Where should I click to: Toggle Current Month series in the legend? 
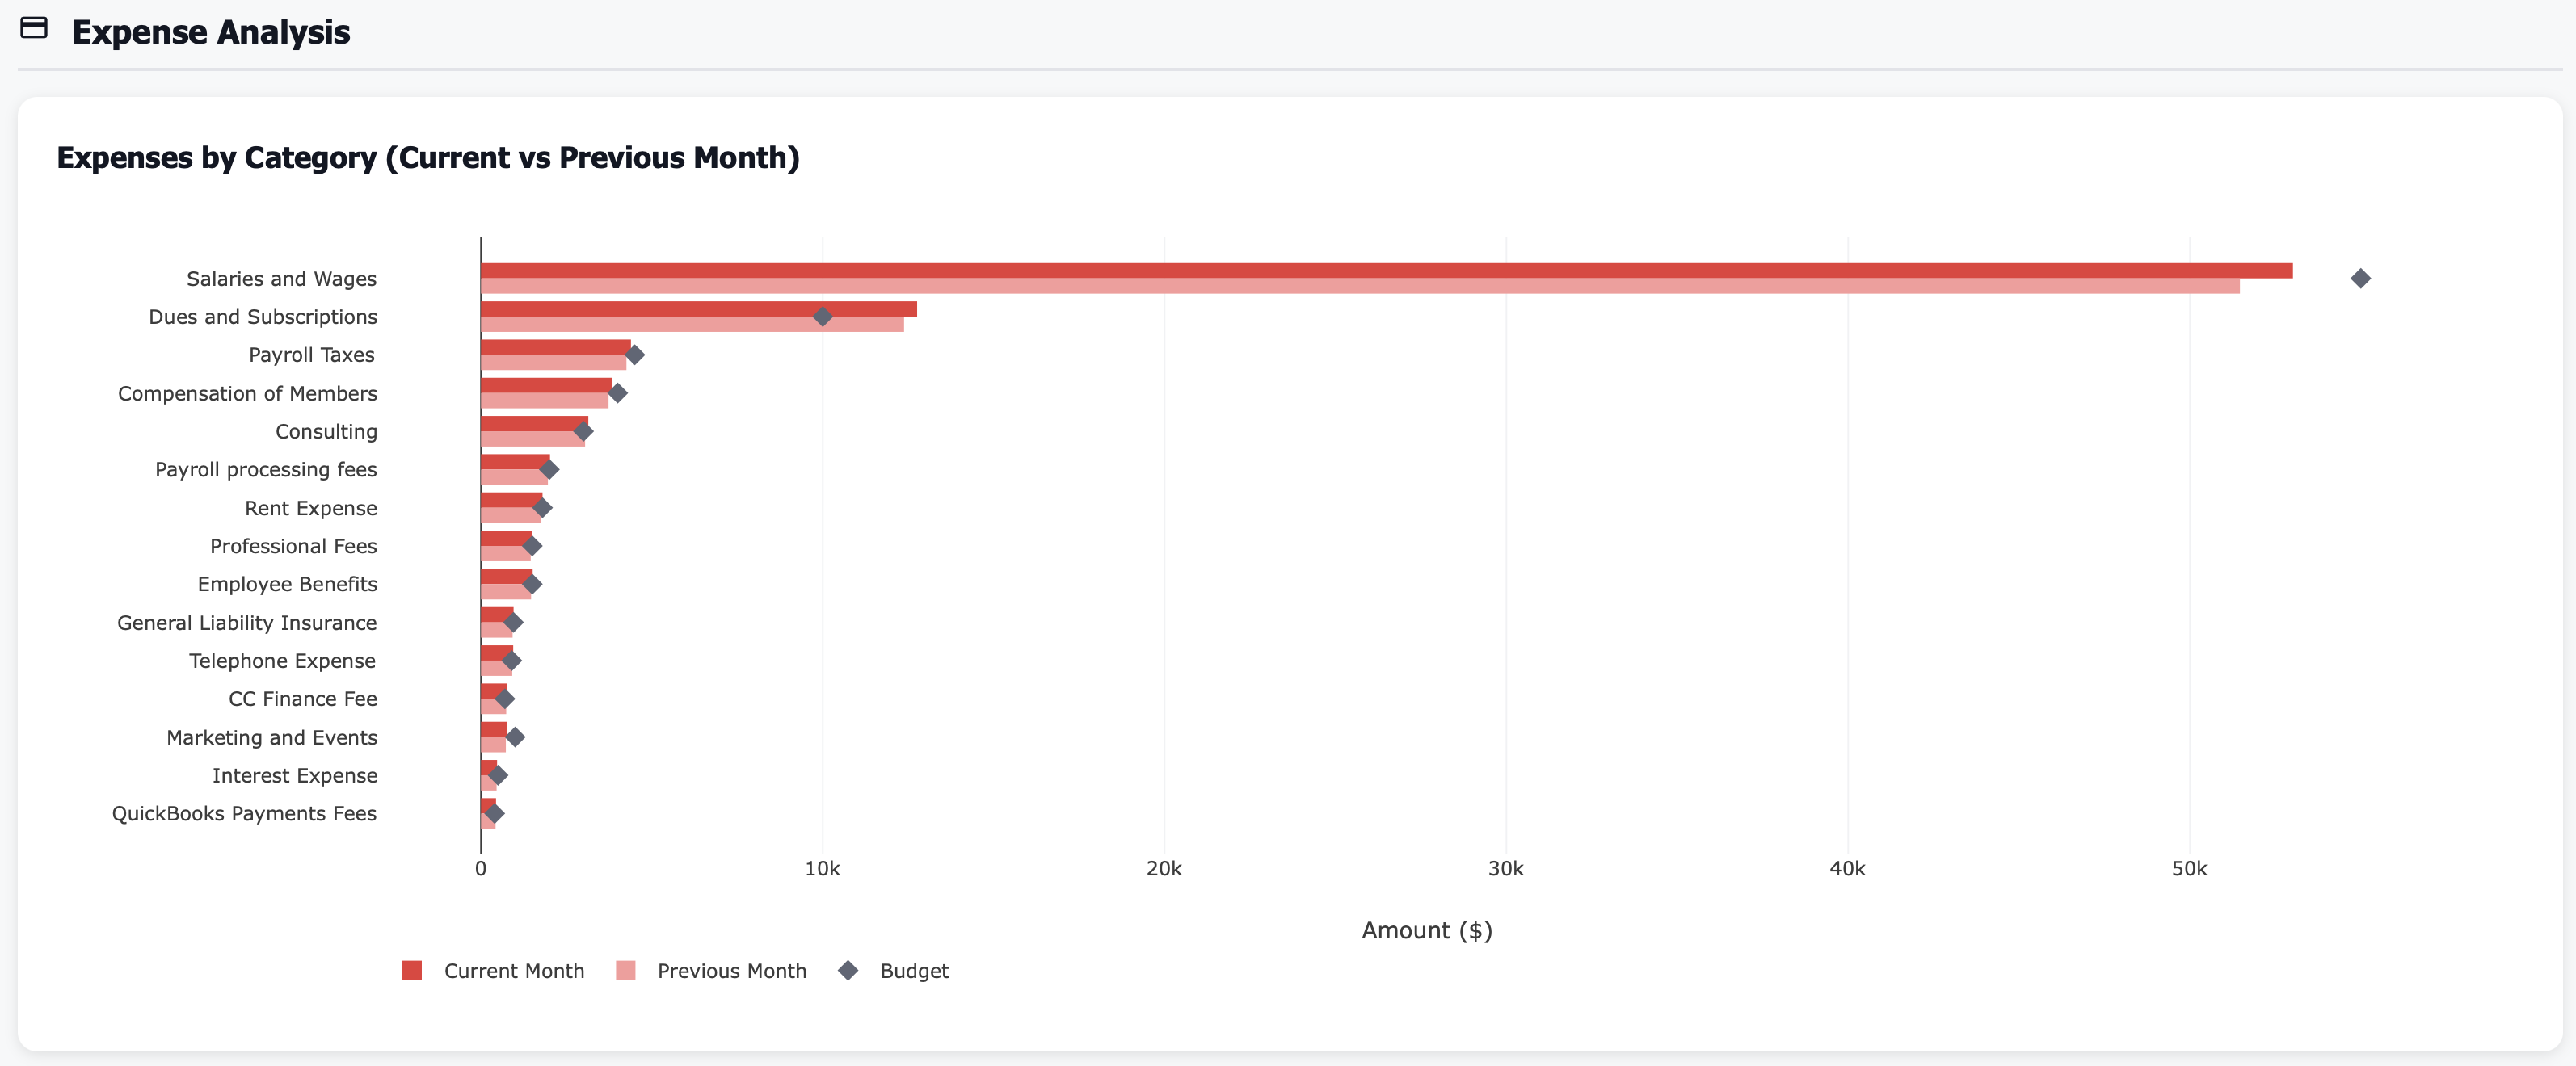(514, 970)
